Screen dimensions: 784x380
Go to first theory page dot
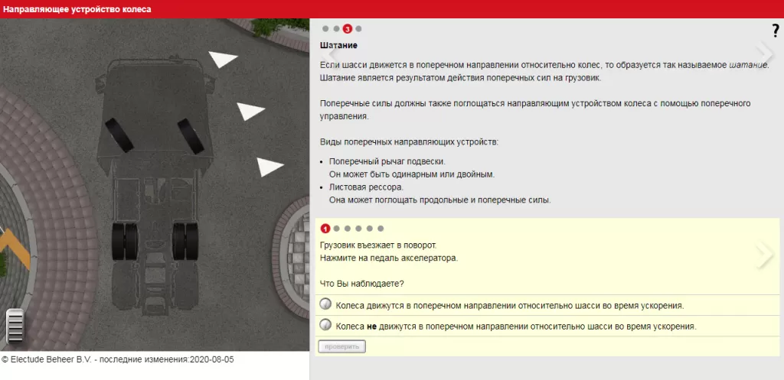point(325,29)
